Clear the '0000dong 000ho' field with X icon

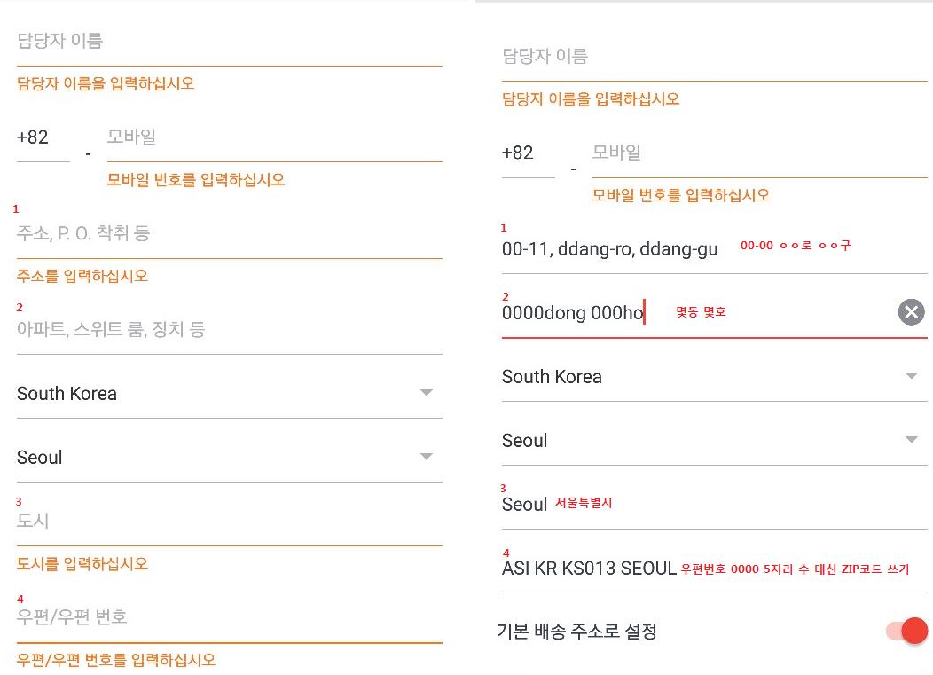point(911,312)
